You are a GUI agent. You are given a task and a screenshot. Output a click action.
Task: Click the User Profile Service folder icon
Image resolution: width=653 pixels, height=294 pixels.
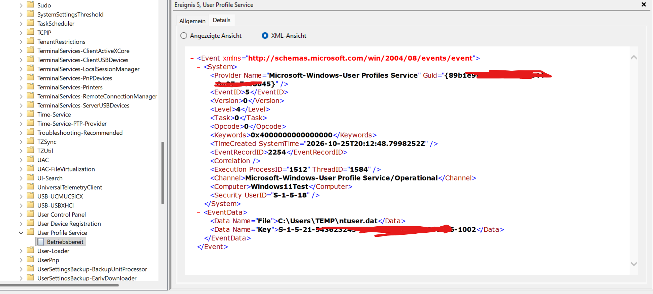[31, 232]
